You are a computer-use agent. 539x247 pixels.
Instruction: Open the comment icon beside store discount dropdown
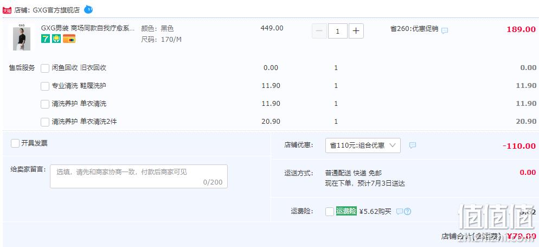tap(413, 145)
